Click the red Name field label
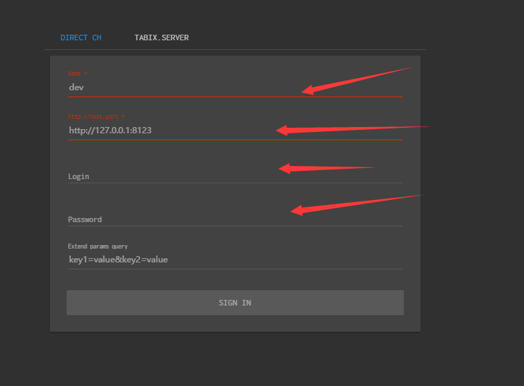This screenshot has height=386, width=524. coord(78,73)
